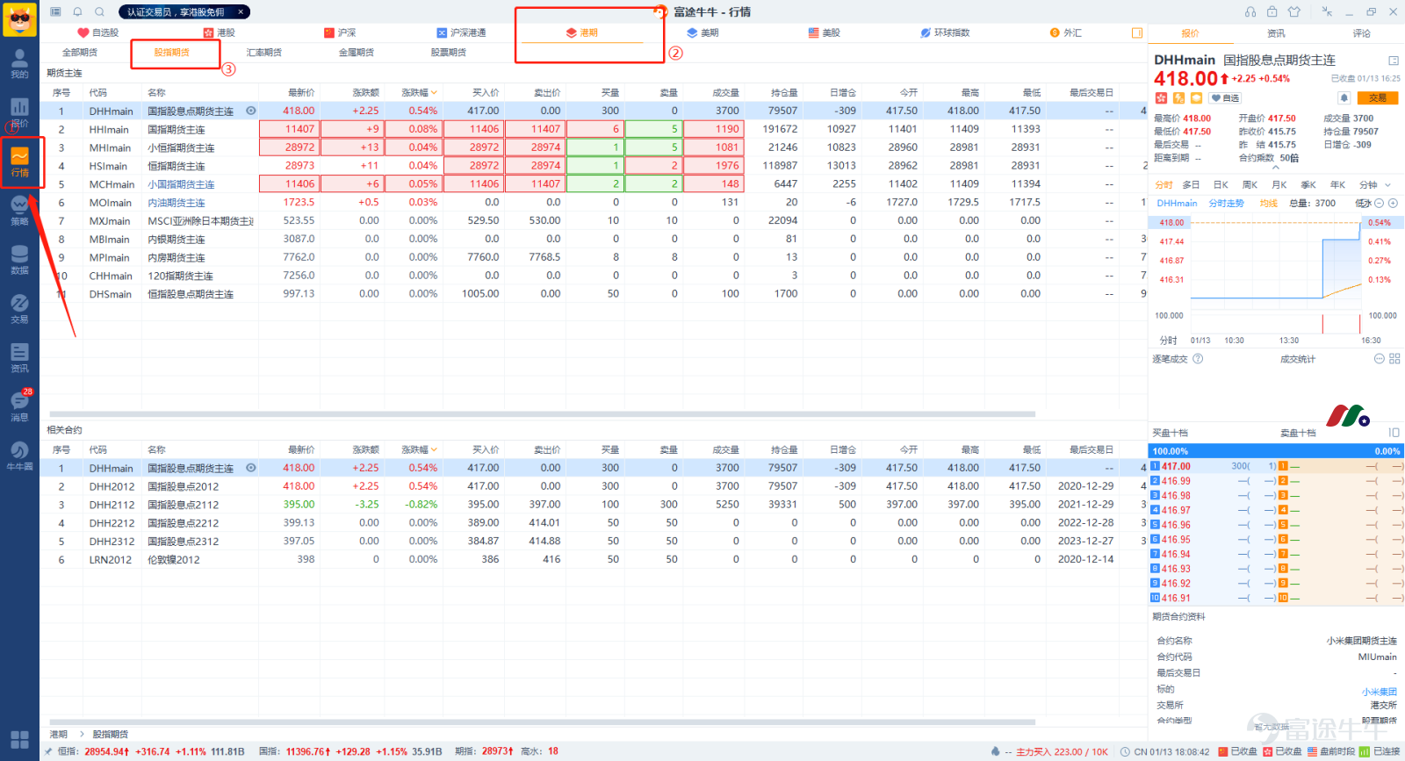Select the 环球指数 market tab
This screenshot has width=1405, height=761.
coord(945,32)
